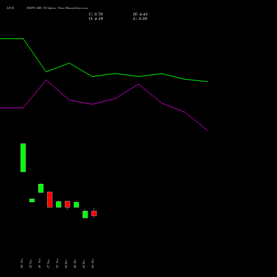Click the close value C: 3.70
277x277 pixels.
96,14
